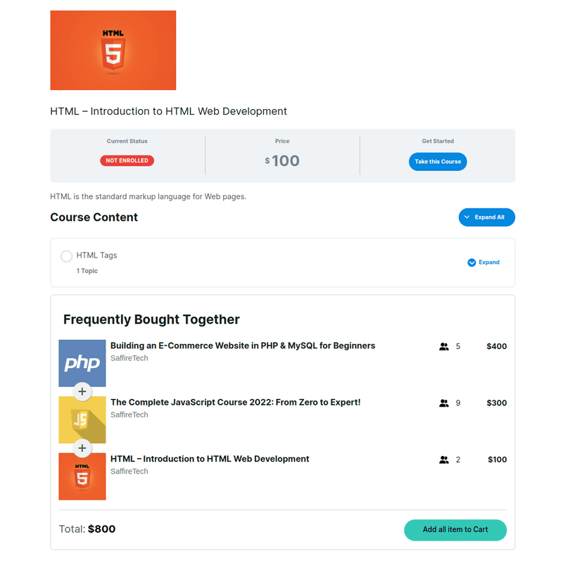563x563 pixels.
Task: Click the students icon for HTML course
Action: click(x=444, y=460)
